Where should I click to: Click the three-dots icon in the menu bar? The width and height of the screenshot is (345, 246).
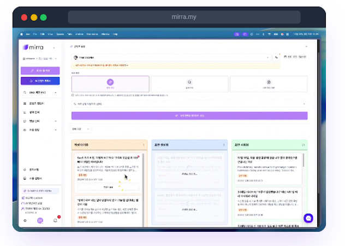point(258,34)
